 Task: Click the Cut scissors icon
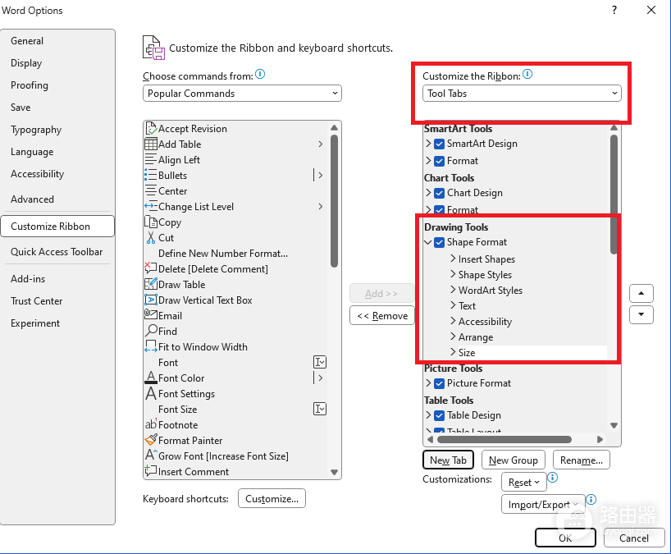pyautogui.click(x=151, y=238)
